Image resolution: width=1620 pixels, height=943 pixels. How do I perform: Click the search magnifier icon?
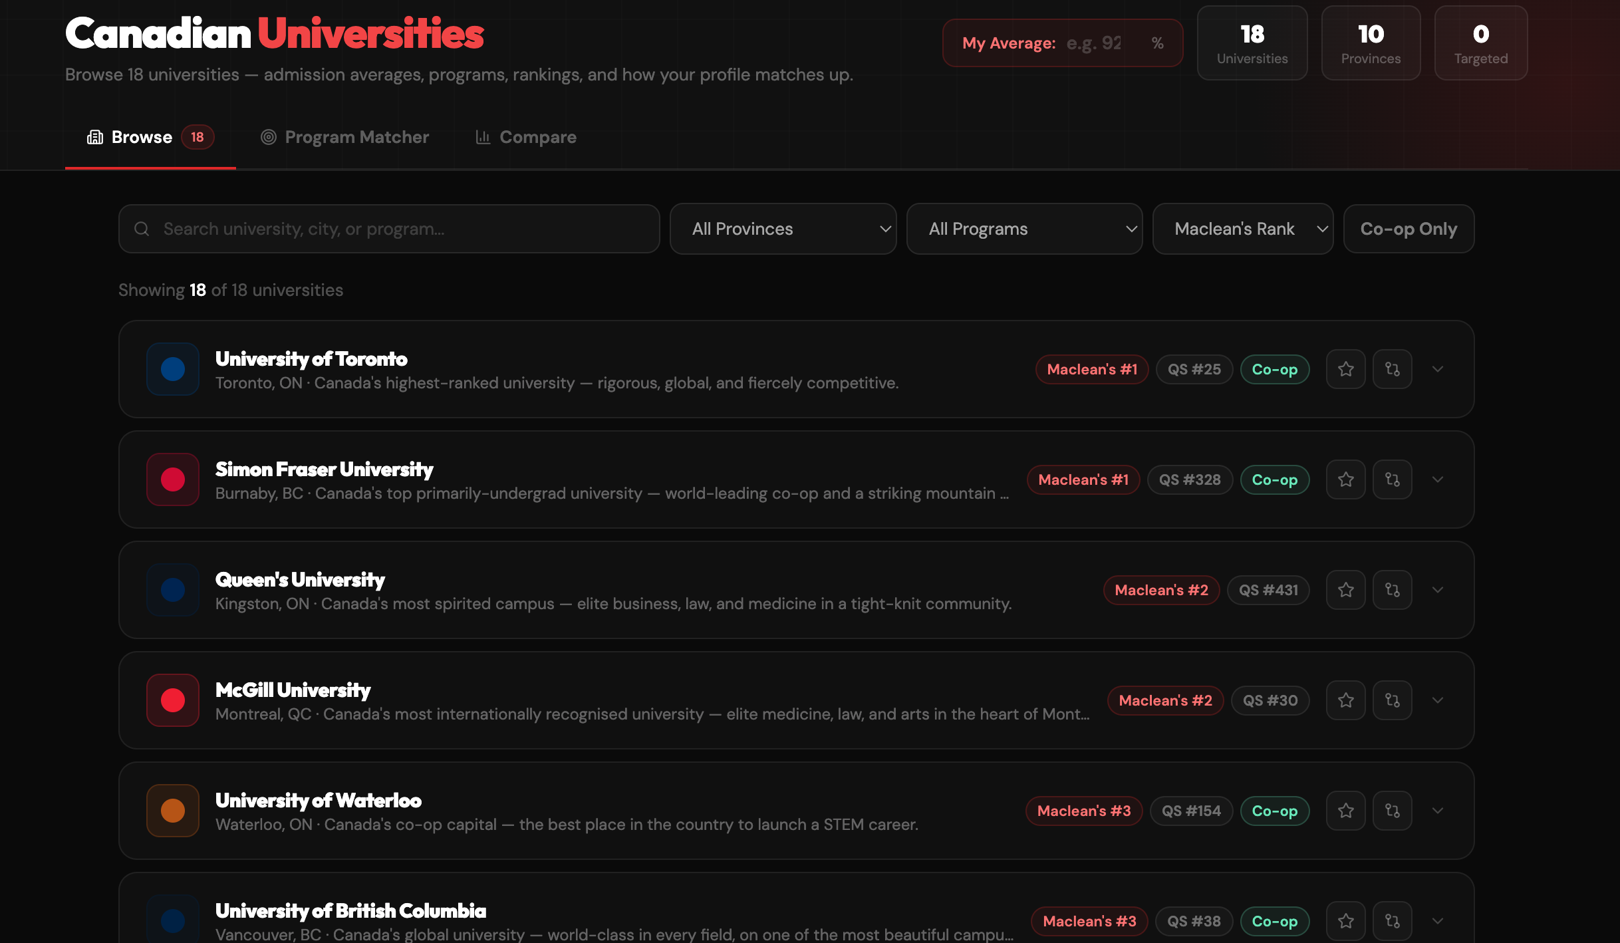click(142, 229)
